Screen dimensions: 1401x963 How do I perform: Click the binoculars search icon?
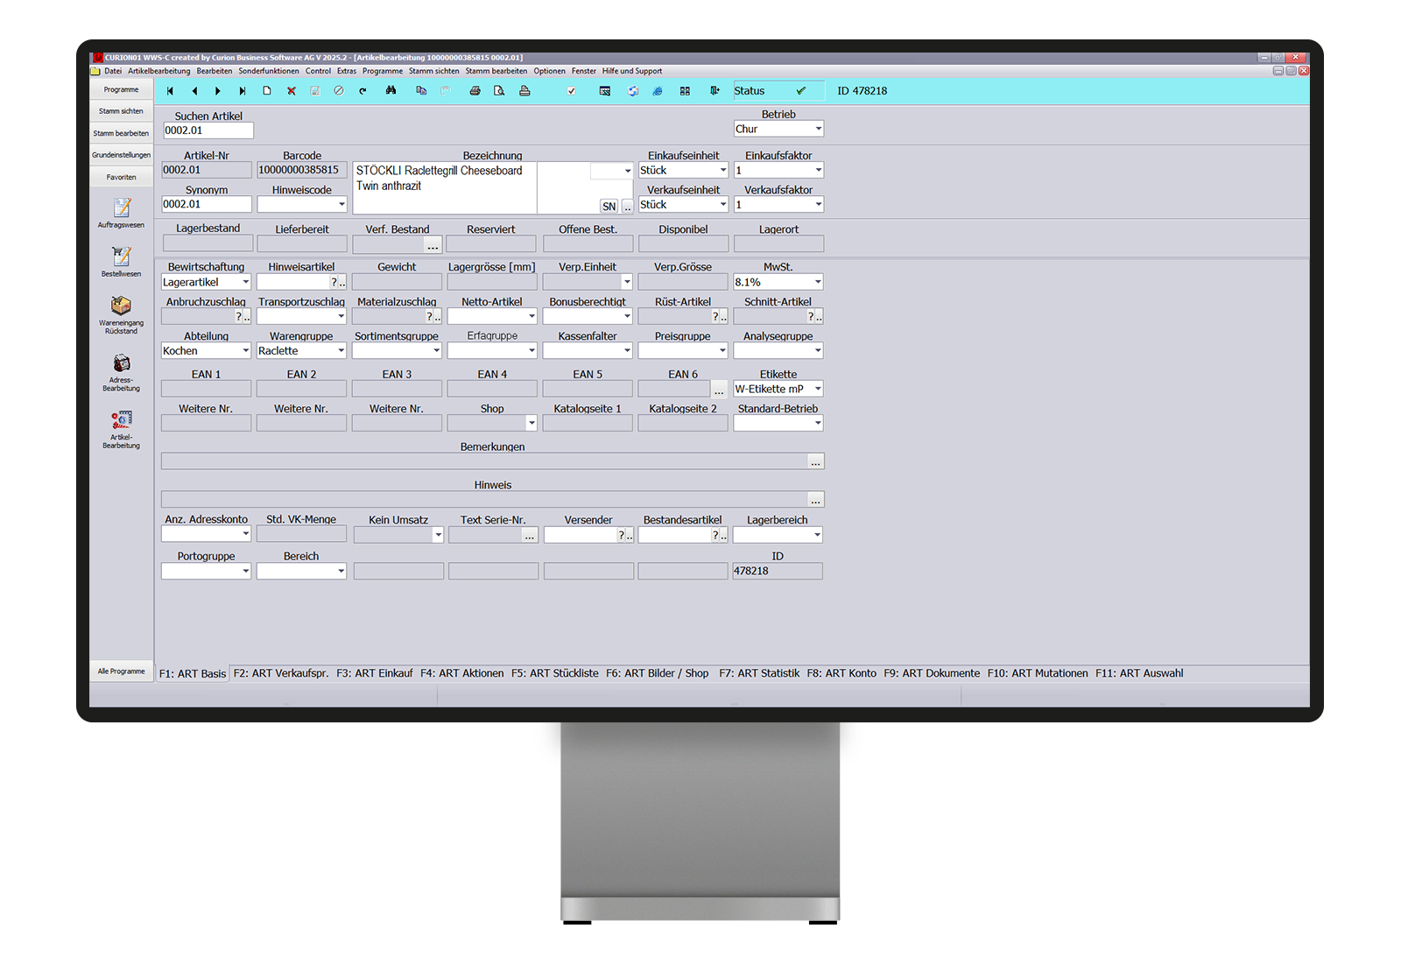[x=391, y=91]
